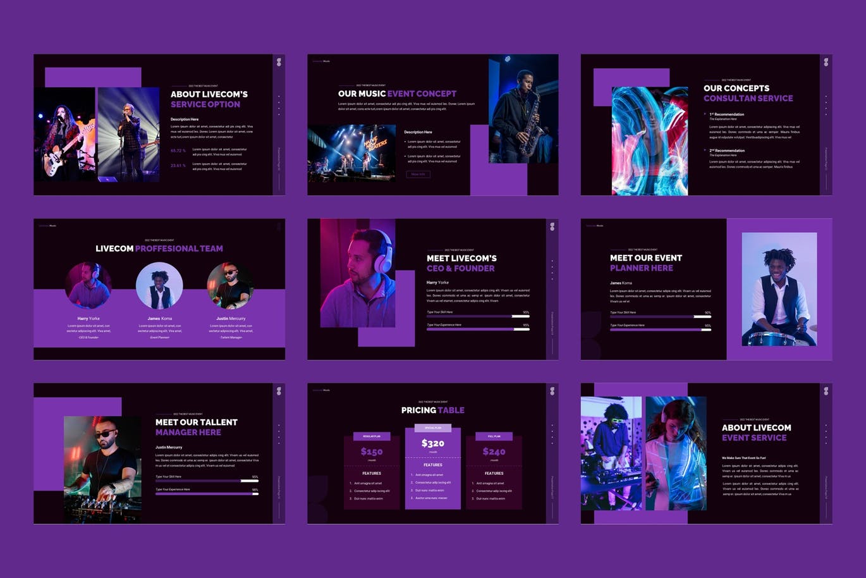Screen dimensions: 866x578
Task: Click the logo icon on About Livecom's Service Option slide
Action: tap(279, 62)
